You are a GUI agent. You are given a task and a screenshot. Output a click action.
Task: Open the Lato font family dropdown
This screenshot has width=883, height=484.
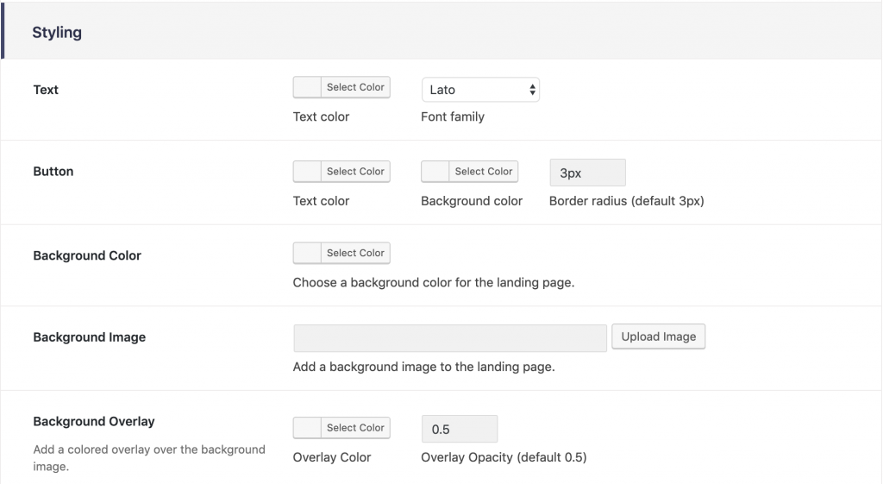[480, 90]
